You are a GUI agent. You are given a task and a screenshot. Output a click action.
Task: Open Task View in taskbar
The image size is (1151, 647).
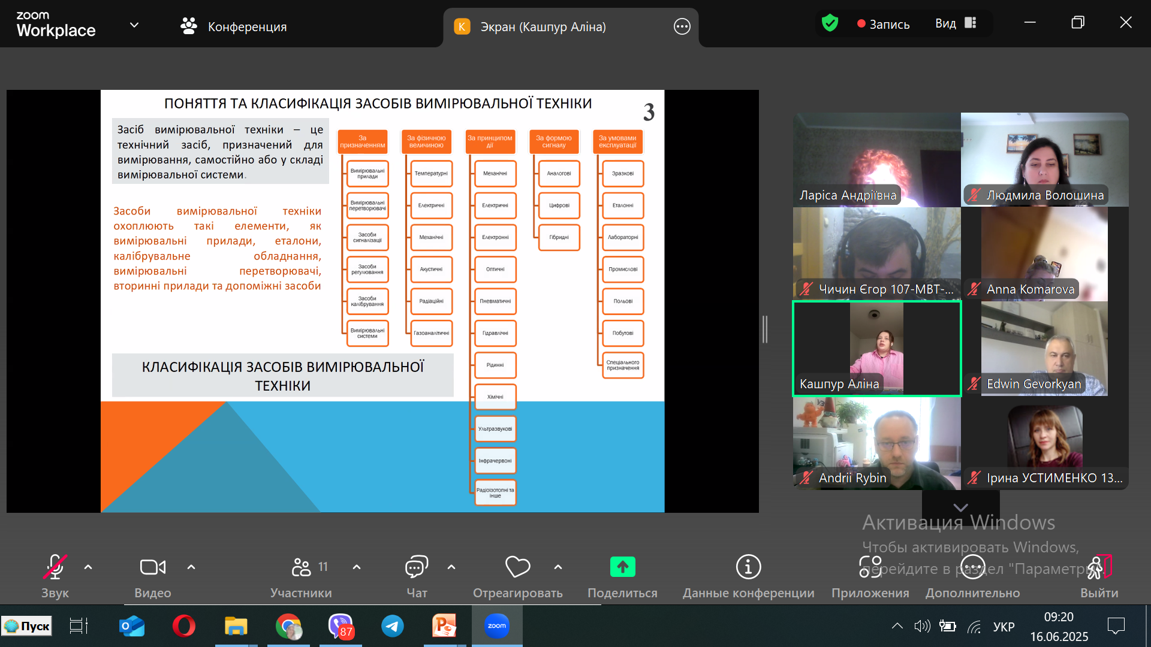[79, 626]
